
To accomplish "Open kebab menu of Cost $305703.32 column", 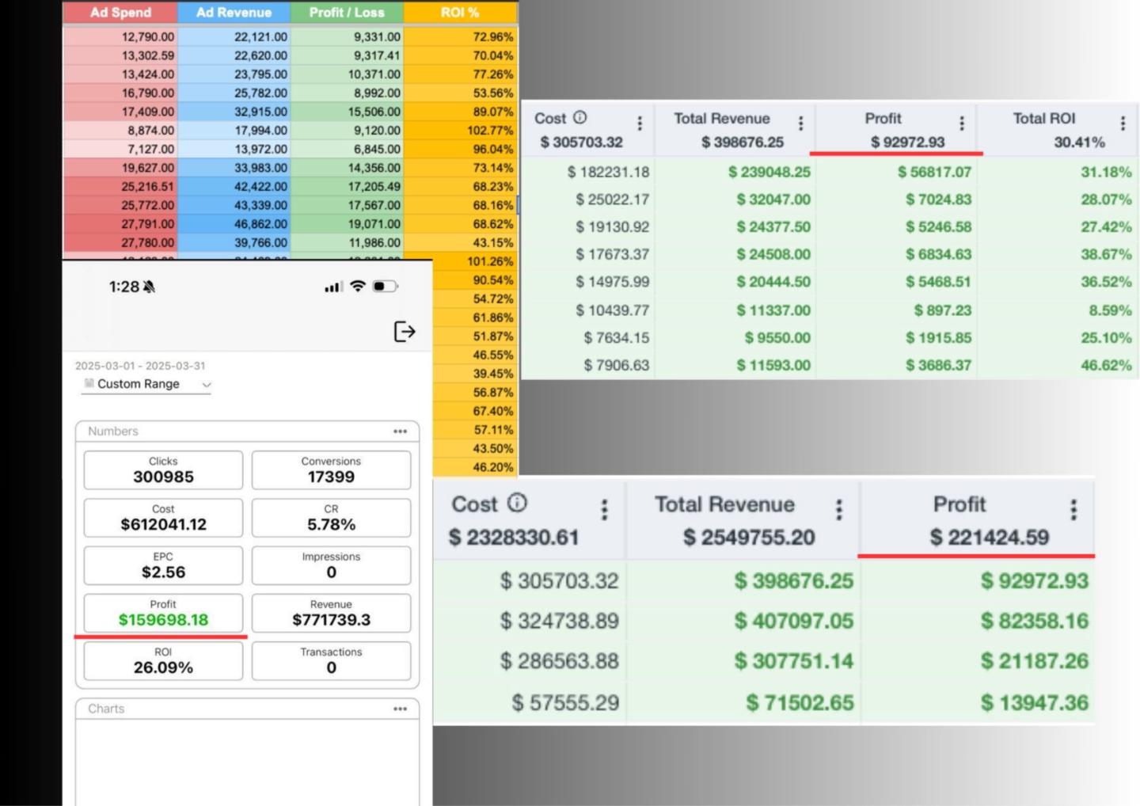I will pyautogui.click(x=640, y=123).
